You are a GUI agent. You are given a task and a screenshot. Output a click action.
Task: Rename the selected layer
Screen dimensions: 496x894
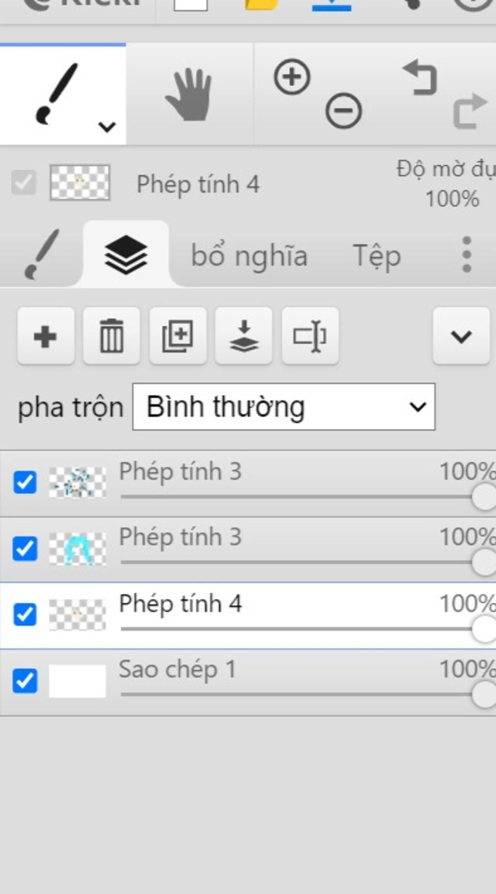[310, 336]
